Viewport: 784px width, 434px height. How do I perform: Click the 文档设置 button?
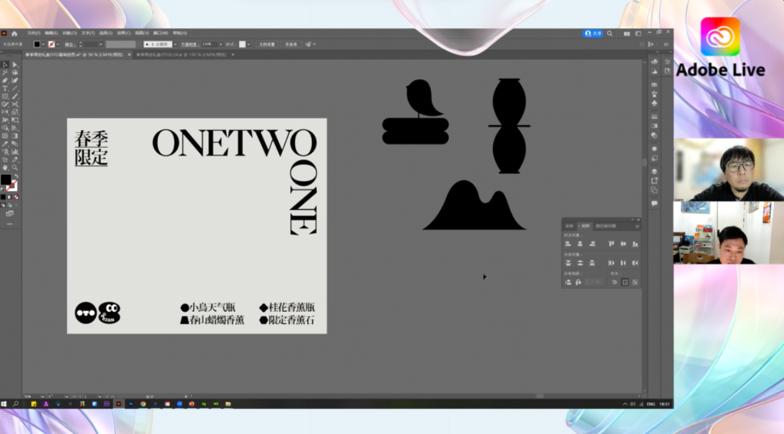(267, 44)
